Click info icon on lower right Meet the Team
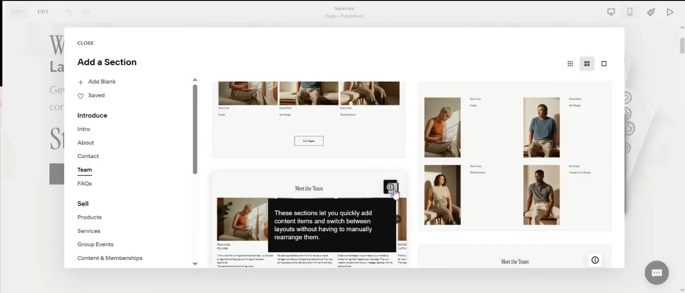685x293 pixels. 595,260
